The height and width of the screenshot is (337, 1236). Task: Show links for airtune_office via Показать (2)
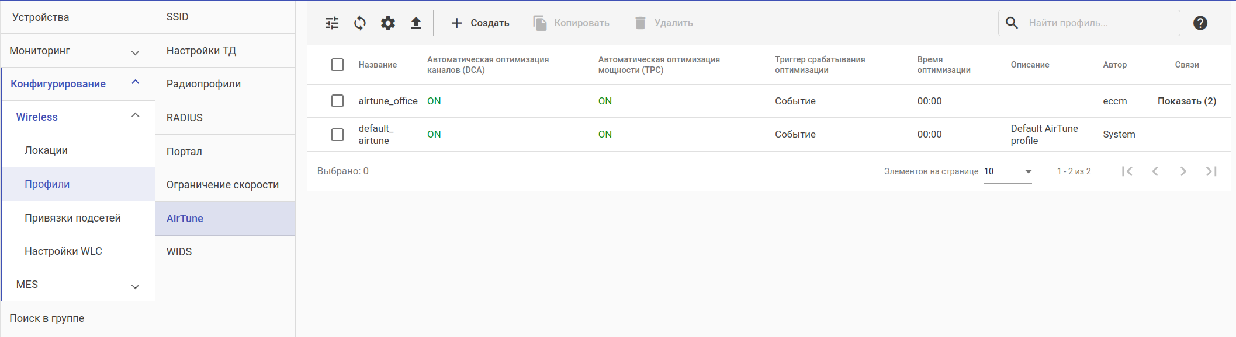point(1186,101)
